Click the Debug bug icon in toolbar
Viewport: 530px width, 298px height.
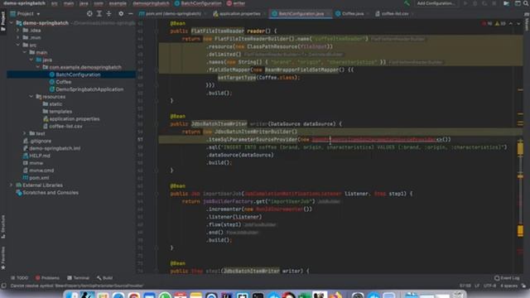tap(475, 3)
